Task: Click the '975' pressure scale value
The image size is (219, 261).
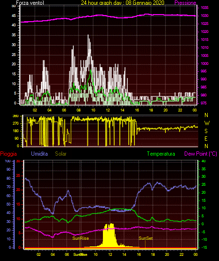Action: pos(203,103)
